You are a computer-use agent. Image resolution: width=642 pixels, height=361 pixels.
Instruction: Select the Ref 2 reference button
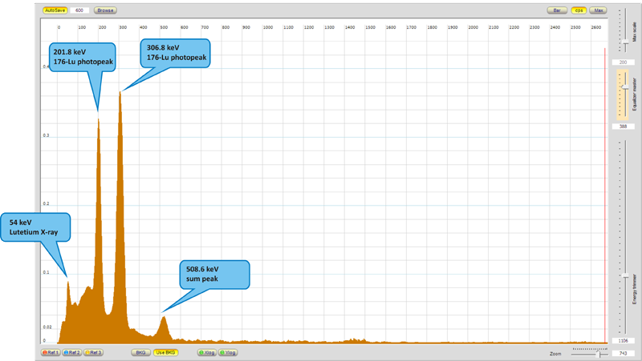72,352
